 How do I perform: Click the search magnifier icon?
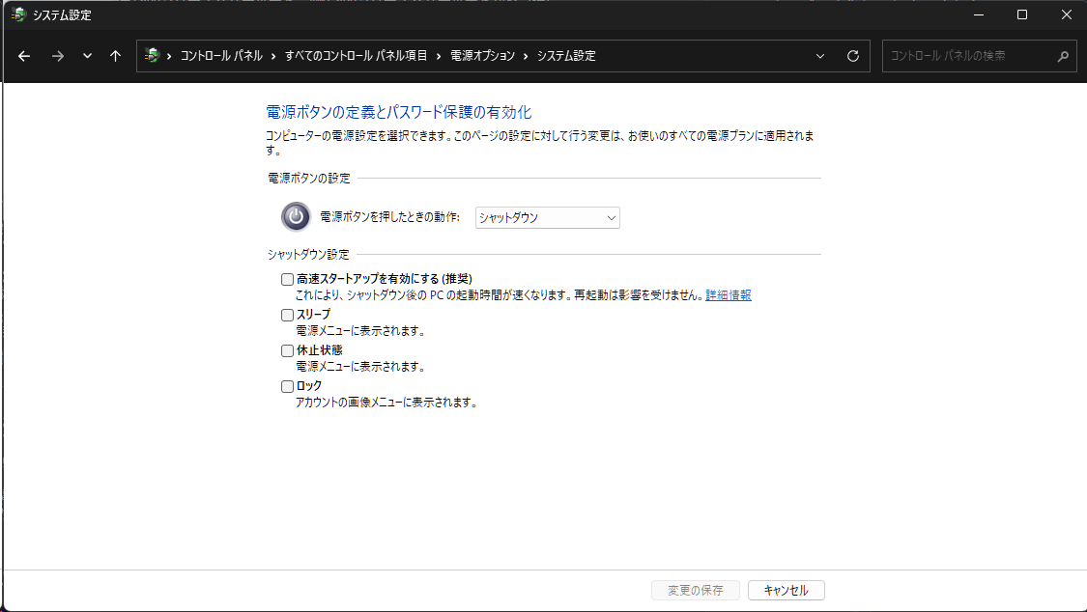[1062, 56]
